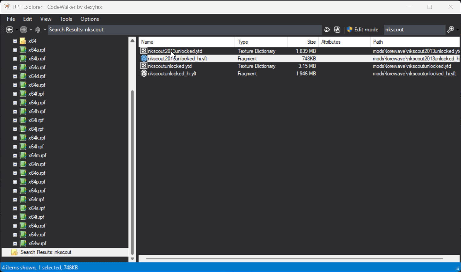Click the x64s.rpf archive icon

pos(23,208)
